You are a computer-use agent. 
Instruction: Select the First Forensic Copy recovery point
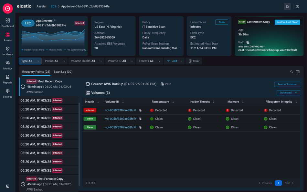[x=49, y=184]
